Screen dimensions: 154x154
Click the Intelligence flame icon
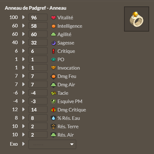(53, 26)
